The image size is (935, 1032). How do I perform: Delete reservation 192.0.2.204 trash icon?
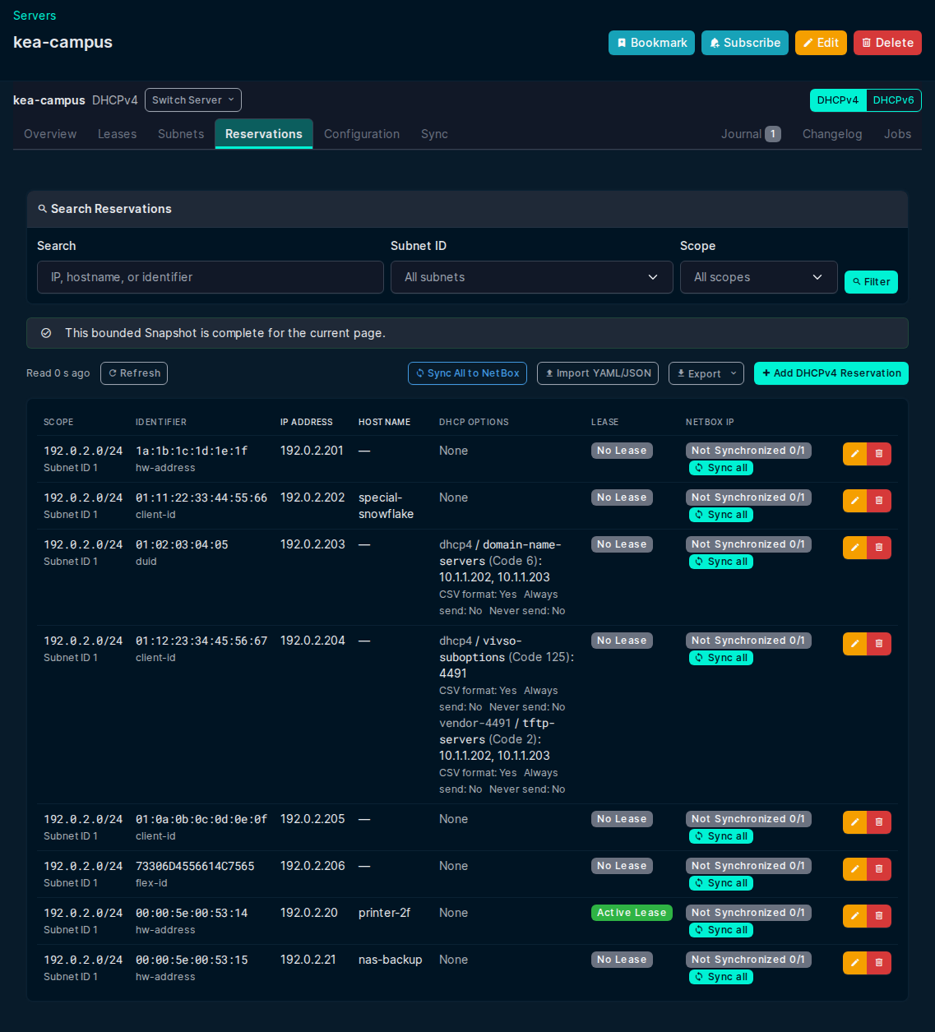pos(879,644)
